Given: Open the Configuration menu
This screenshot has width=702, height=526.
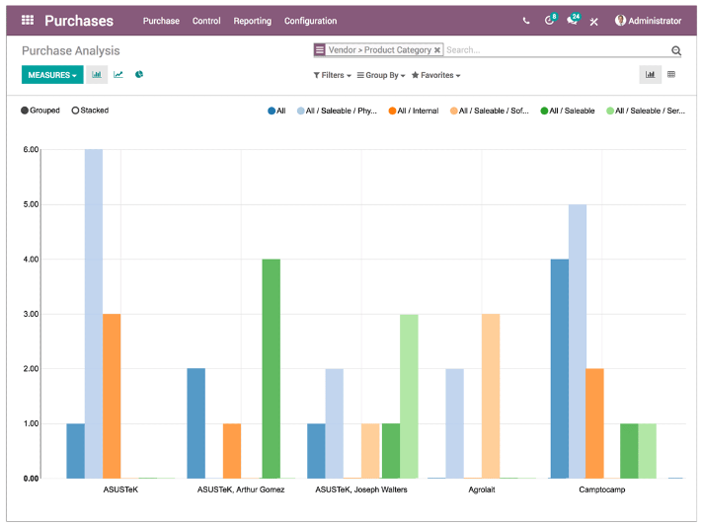Looking at the screenshot, I should coord(310,21).
